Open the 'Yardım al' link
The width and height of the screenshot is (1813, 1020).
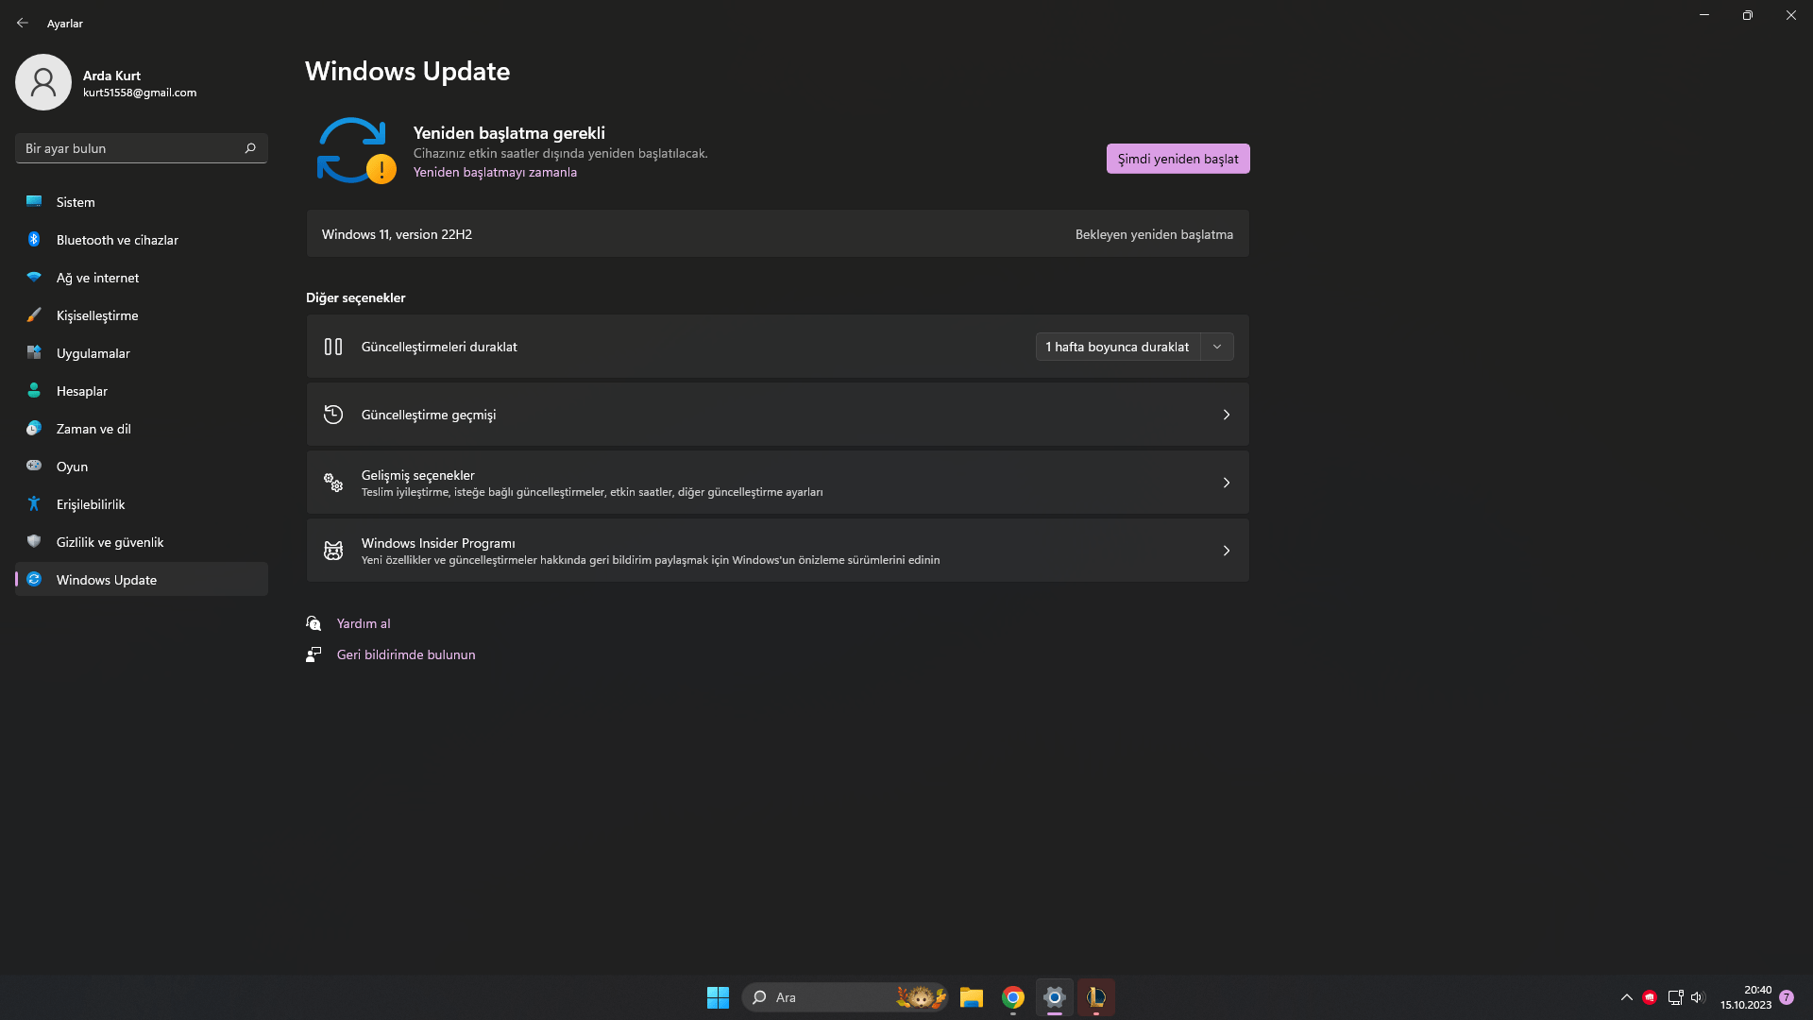click(364, 623)
